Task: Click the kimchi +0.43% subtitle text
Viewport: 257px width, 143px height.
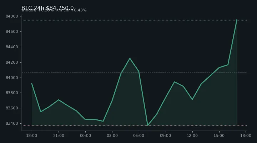Action: 71,10
